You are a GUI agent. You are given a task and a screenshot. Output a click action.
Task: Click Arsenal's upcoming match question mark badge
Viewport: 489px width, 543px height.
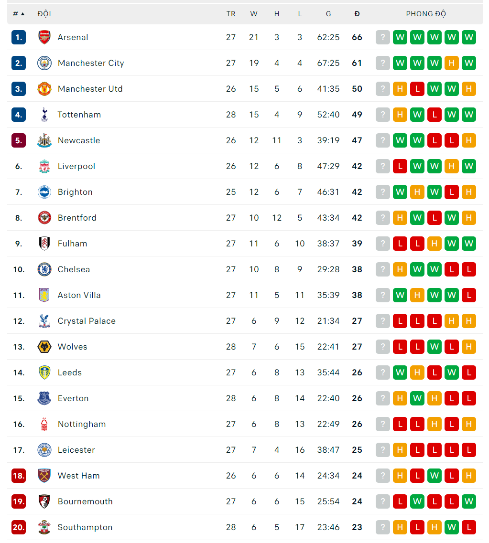point(383,37)
